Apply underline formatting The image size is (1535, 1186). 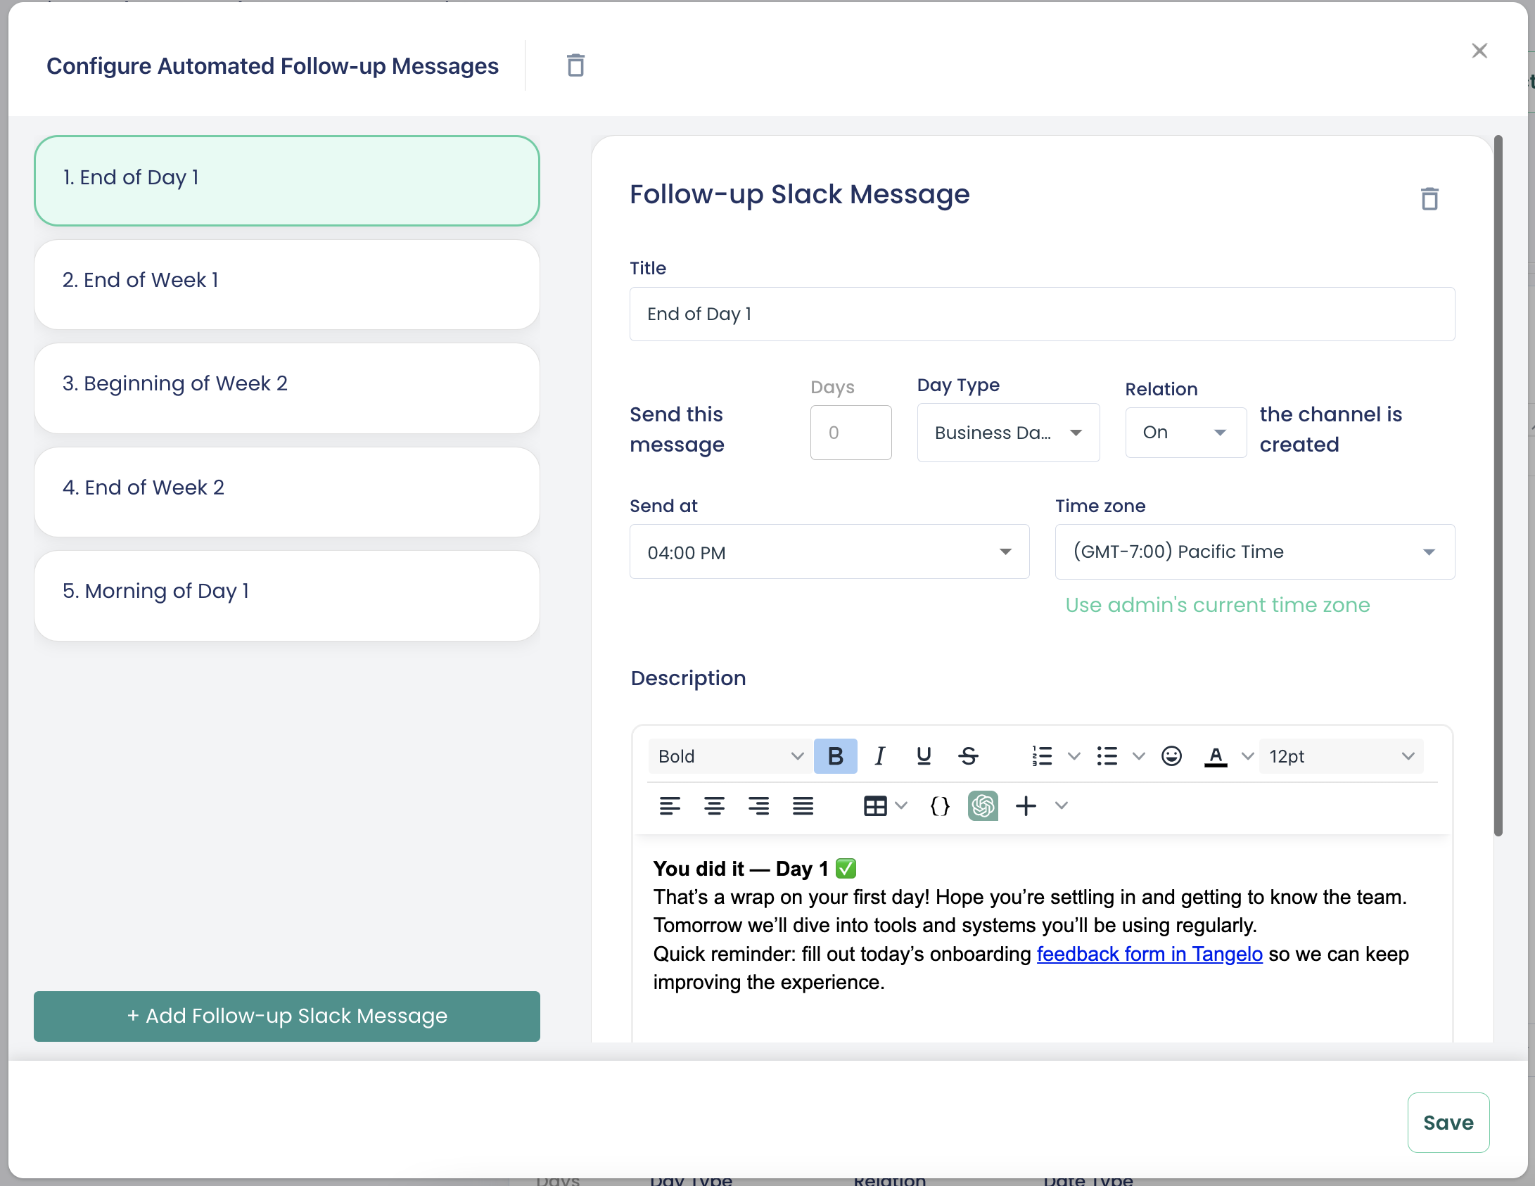924,755
